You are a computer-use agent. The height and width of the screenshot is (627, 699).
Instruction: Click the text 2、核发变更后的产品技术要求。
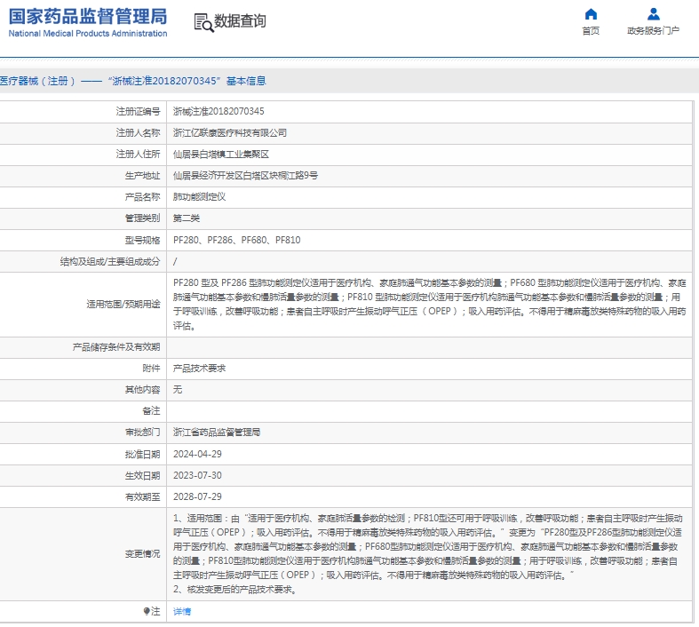235,590
